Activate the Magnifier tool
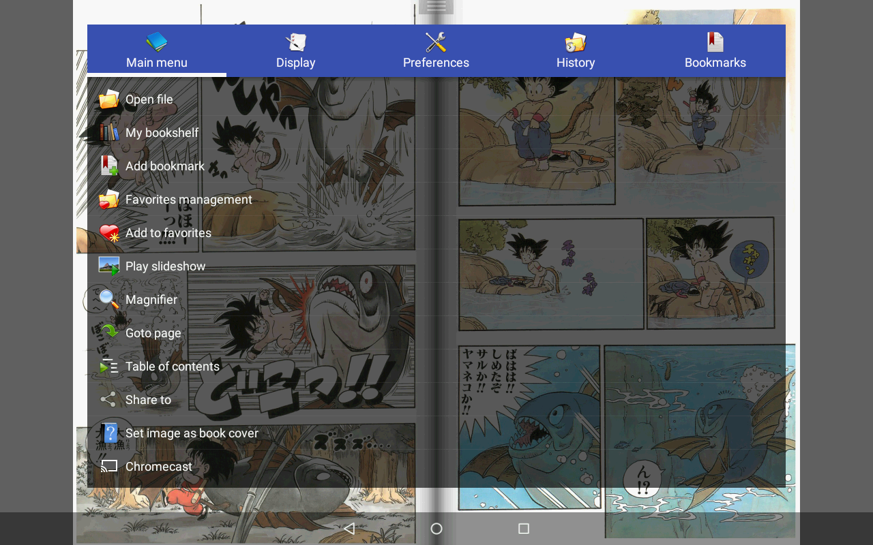Image resolution: width=873 pixels, height=545 pixels. click(x=151, y=300)
